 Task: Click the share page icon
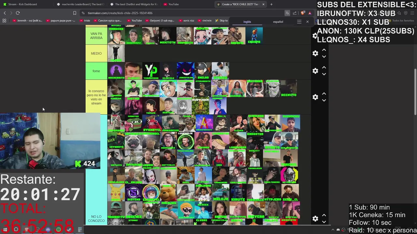point(295,13)
